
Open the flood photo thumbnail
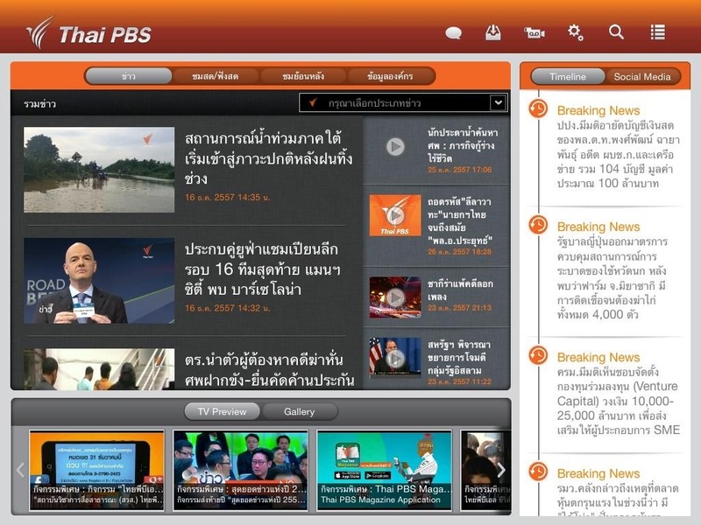point(99,170)
